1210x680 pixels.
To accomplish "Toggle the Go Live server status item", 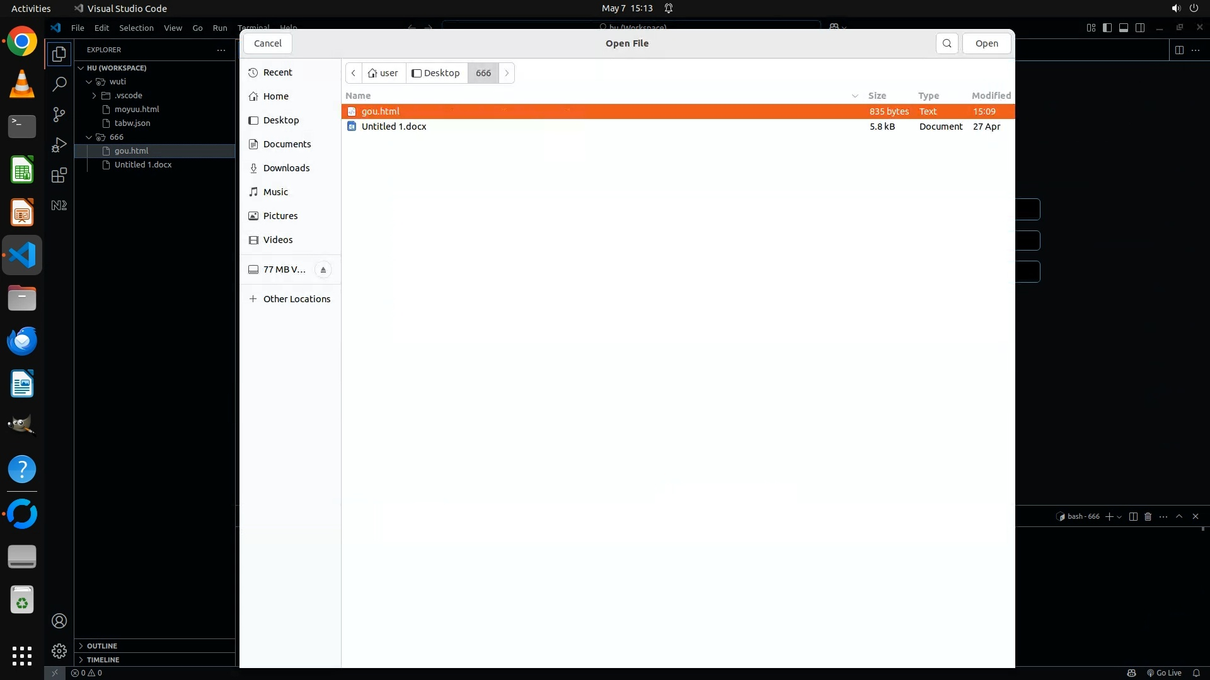I will [x=1164, y=672].
